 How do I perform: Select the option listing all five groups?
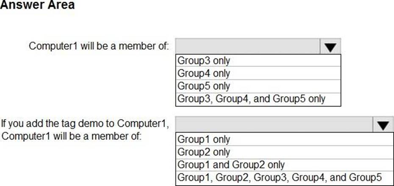[280, 177]
